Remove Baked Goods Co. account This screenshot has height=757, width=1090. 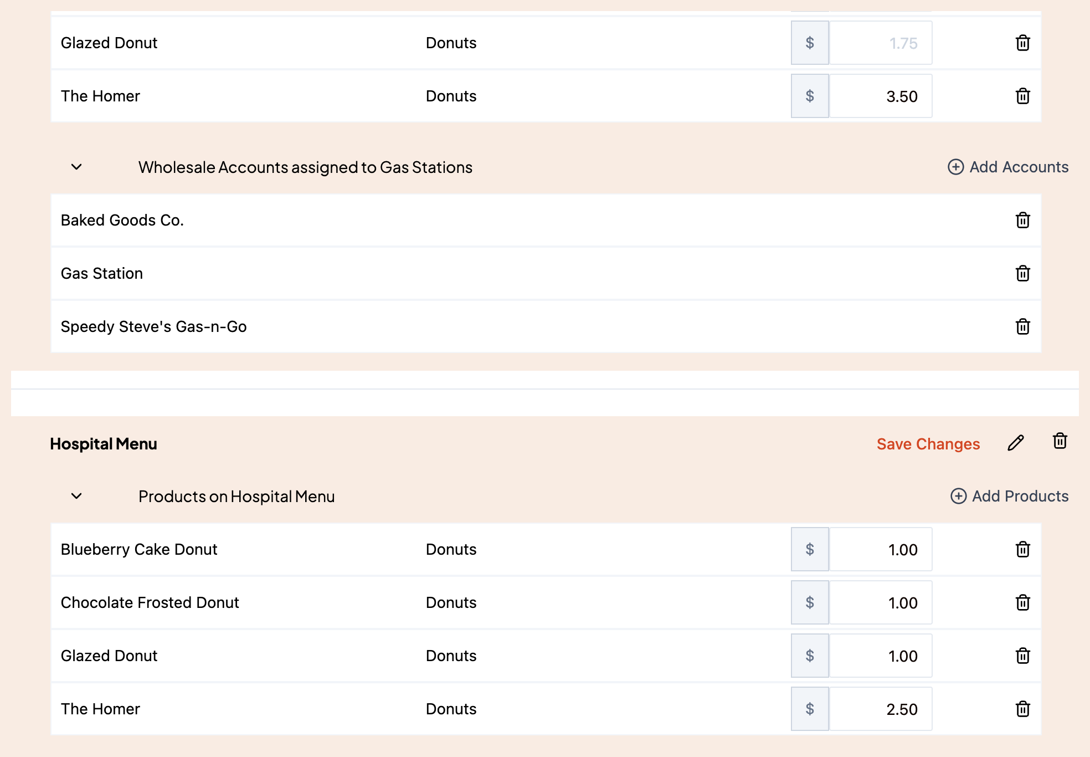1022,220
